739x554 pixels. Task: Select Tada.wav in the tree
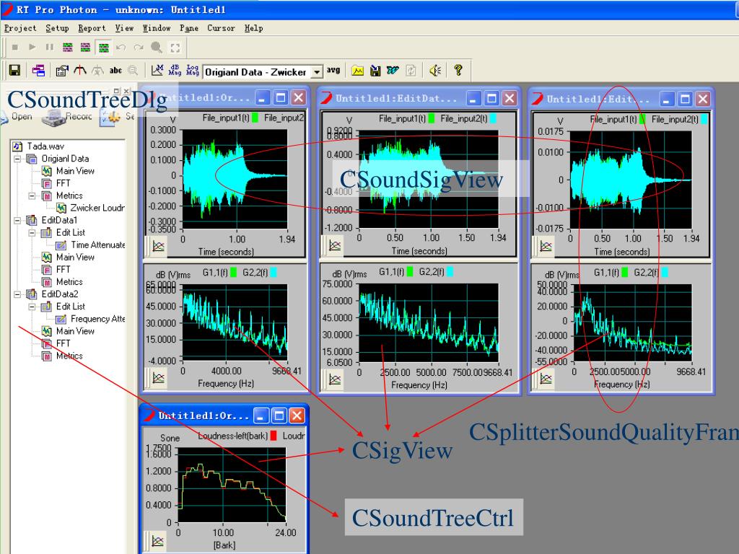45,146
